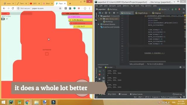
Task: Expand External Libraries node
Action: click(x=99, y=24)
